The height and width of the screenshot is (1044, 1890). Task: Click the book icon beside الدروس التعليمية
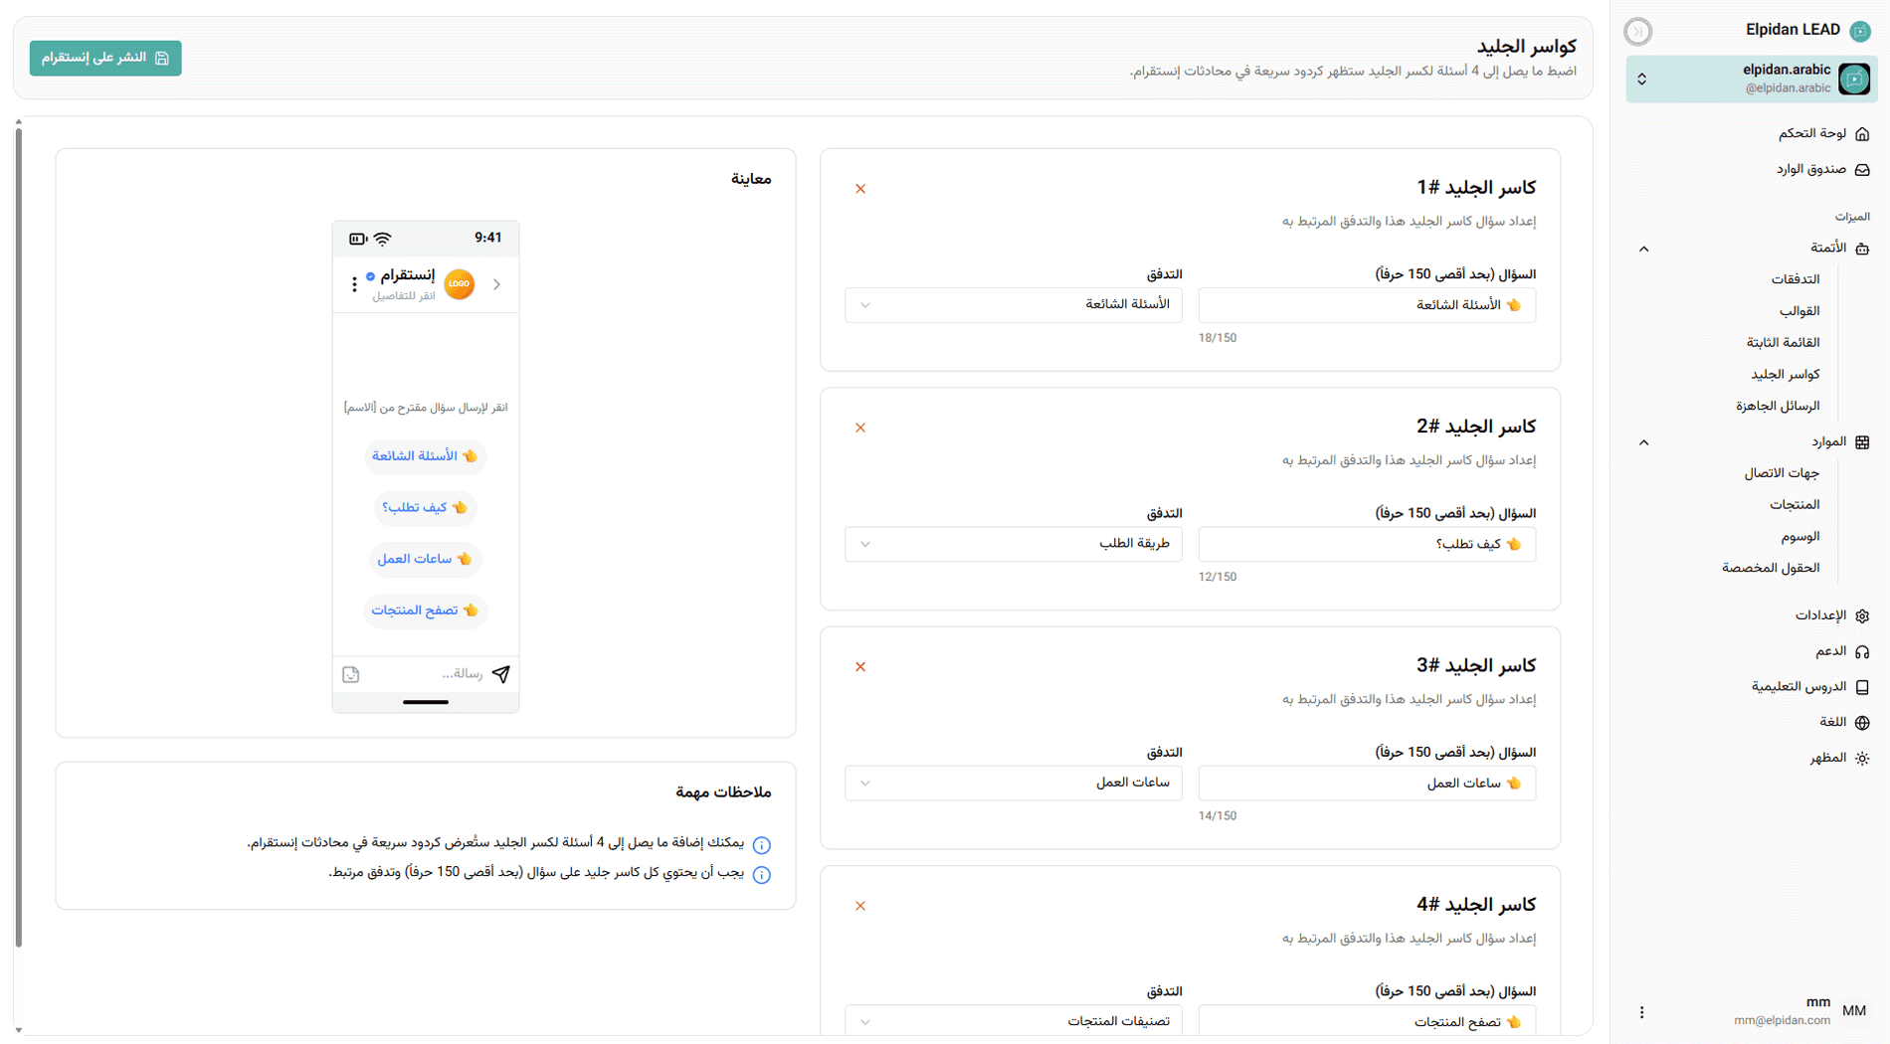1862,687
